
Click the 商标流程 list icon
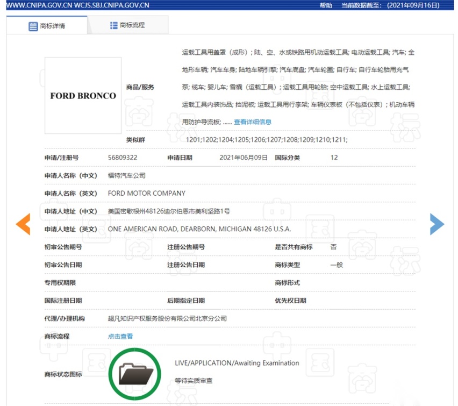coord(113,25)
